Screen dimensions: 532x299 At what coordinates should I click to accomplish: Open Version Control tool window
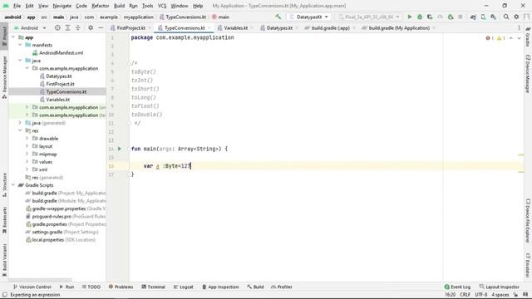pos(32,287)
